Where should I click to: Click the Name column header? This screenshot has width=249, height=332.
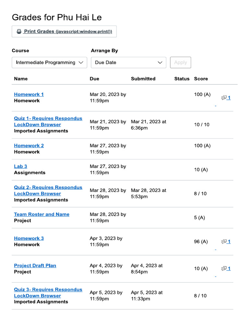[x=21, y=79]
